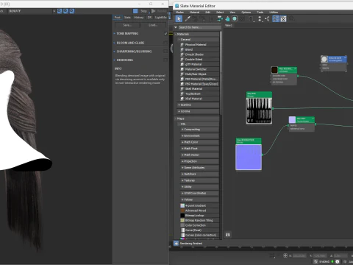Expand the Math Color OSL category
353x265 pixels.
(x=182, y=142)
